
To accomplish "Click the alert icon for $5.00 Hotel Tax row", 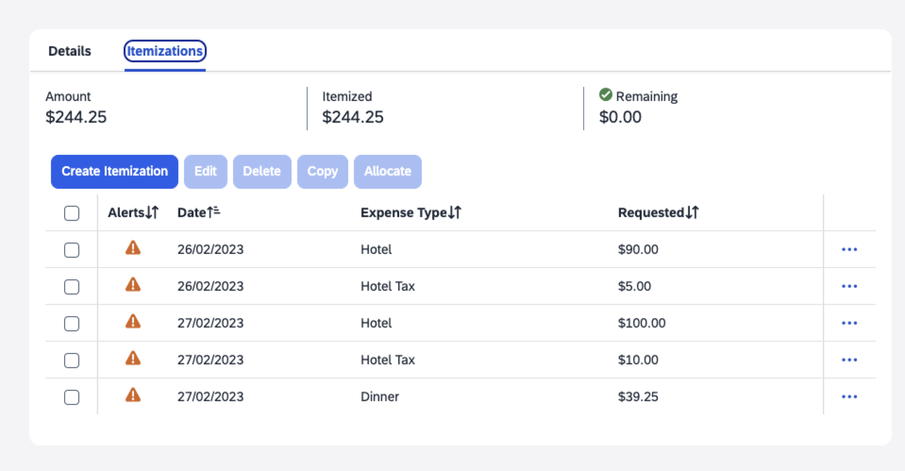I will click(x=133, y=285).
